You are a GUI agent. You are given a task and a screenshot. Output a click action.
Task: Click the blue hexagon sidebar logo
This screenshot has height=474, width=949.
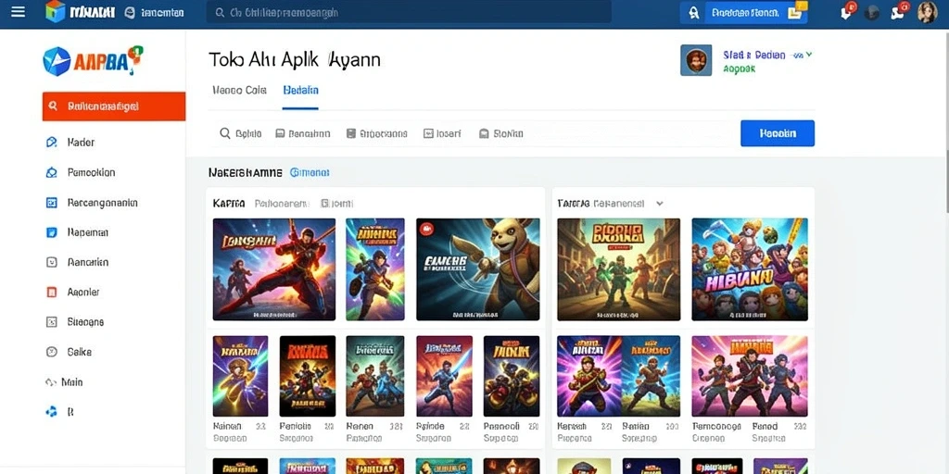pos(57,61)
